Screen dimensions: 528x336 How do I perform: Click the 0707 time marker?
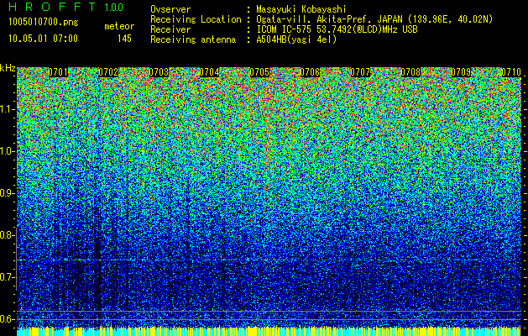click(x=360, y=72)
